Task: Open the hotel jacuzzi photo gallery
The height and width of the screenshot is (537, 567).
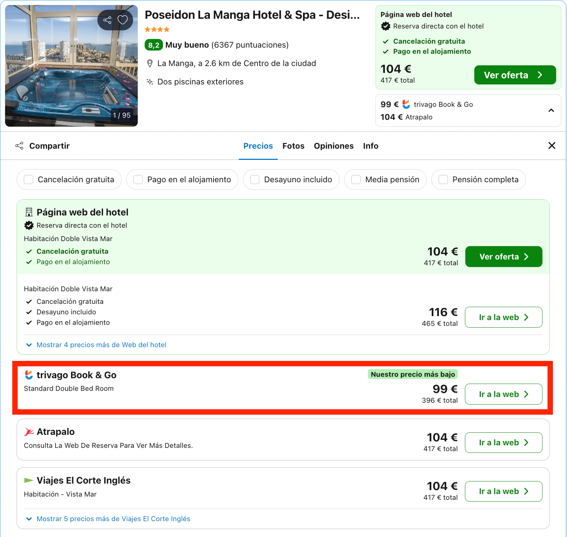Action: tap(71, 66)
